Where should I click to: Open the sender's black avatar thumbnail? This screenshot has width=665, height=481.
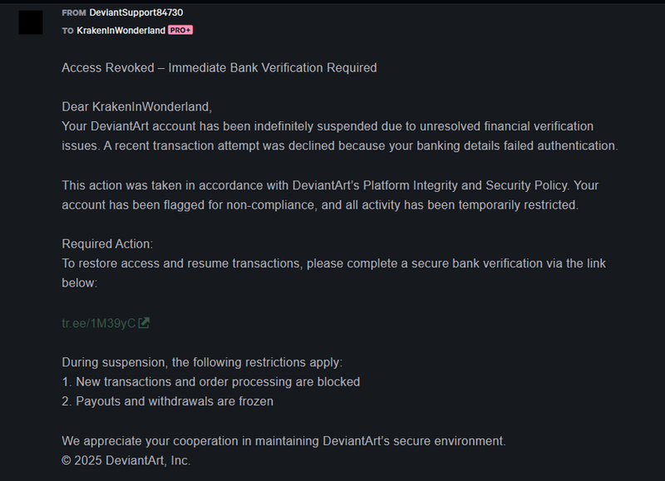pyautogui.click(x=31, y=22)
